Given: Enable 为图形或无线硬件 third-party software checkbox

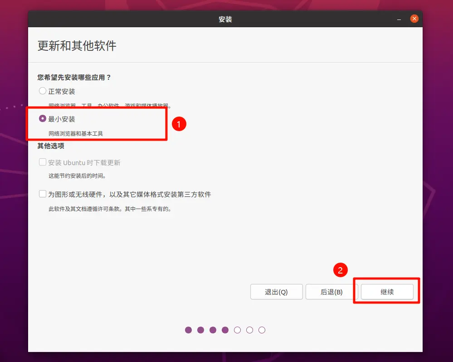Looking at the screenshot, I should click(x=43, y=194).
